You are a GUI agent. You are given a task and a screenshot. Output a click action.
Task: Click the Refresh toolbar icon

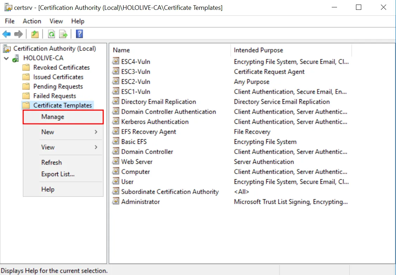52,34
